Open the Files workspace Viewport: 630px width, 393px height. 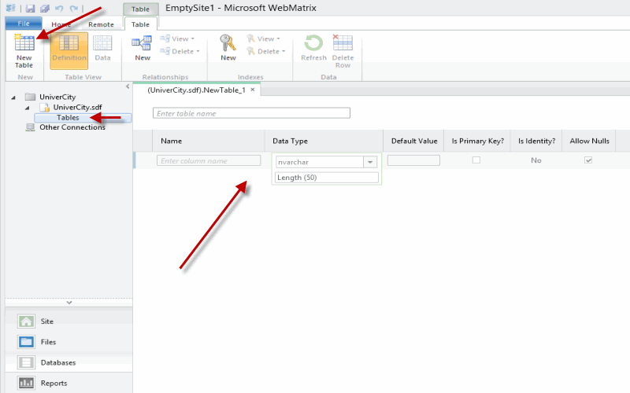[x=69, y=342]
